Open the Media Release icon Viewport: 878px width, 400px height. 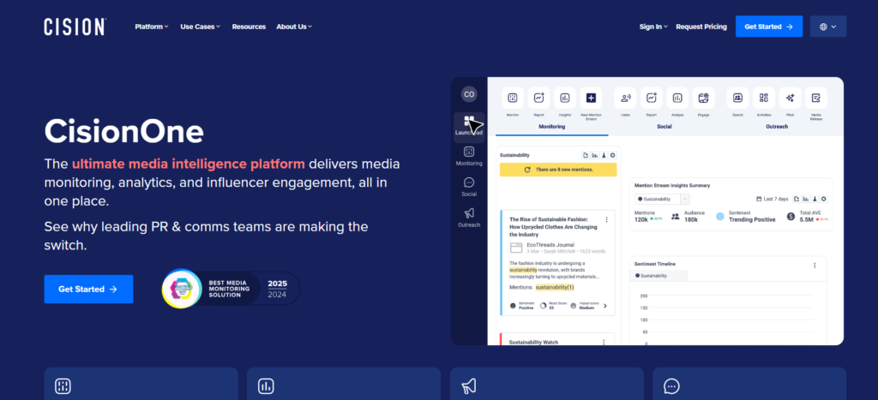(815, 99)
